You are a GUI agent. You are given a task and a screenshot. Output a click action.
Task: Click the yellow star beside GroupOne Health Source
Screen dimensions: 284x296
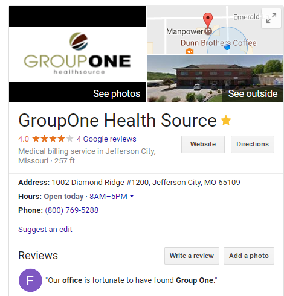(226, 120)
